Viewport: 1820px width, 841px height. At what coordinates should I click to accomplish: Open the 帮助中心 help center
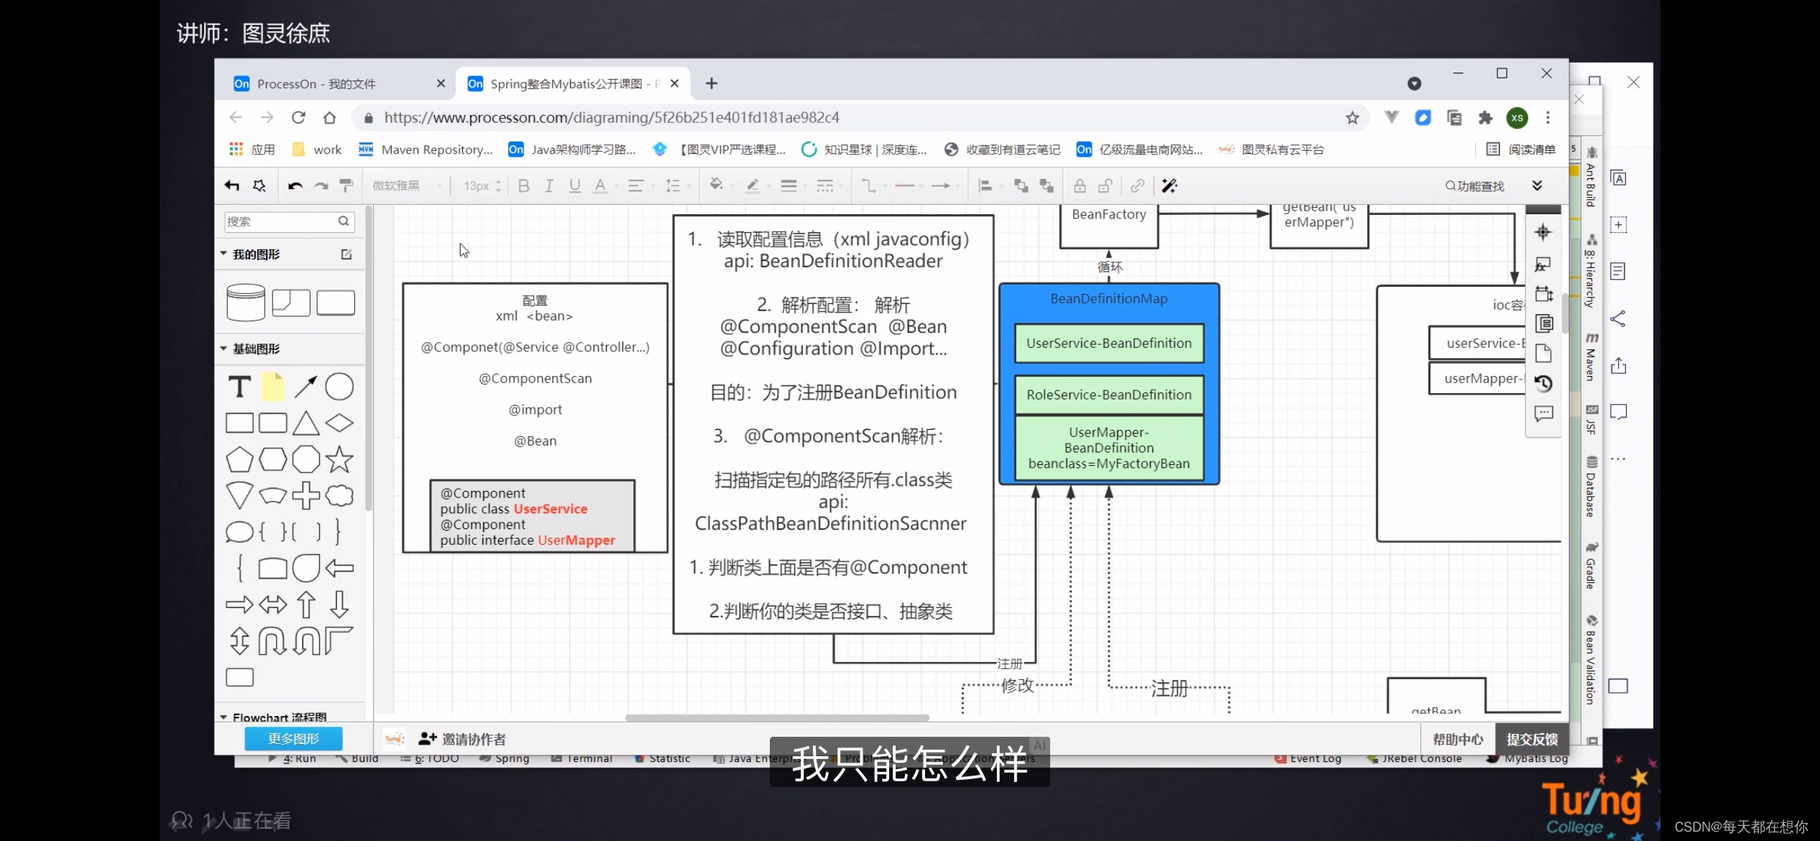[1458, 739]
